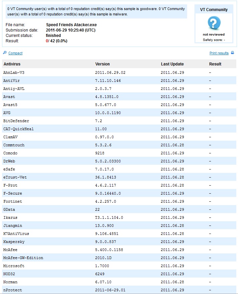Select the NOD32 antivirus name
Screen dimensions: 238x294
point(9,274)
